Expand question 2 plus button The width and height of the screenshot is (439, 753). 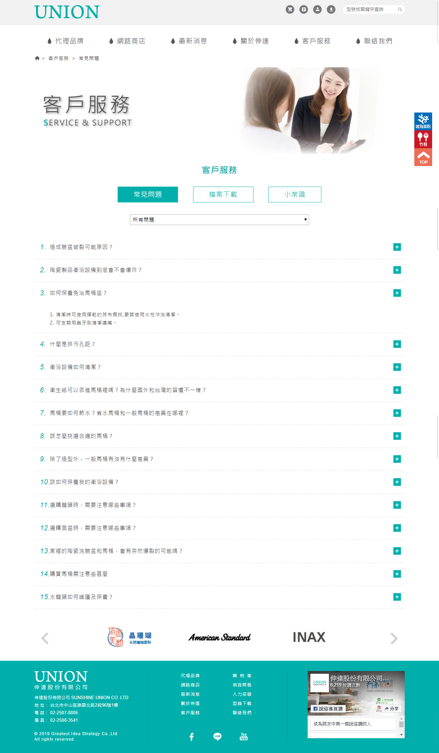[x=397, y=270]
